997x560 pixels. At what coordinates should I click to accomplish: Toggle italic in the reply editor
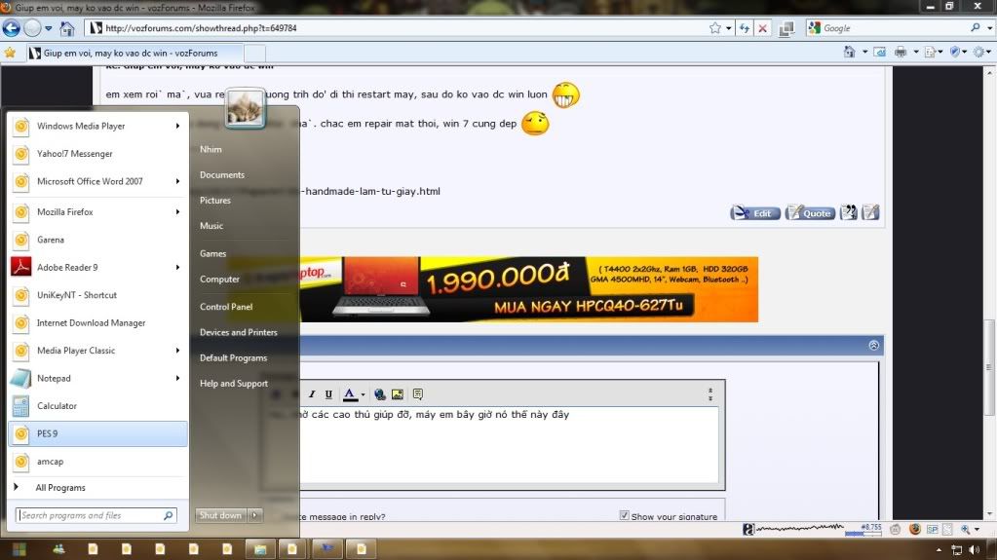pyautogui.click(x=312, y=394)
